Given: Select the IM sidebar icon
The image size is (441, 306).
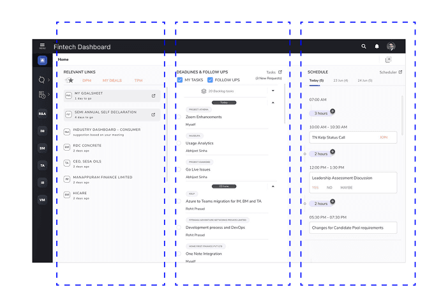Looking at the screenshot, I should [x=42, y=131].
